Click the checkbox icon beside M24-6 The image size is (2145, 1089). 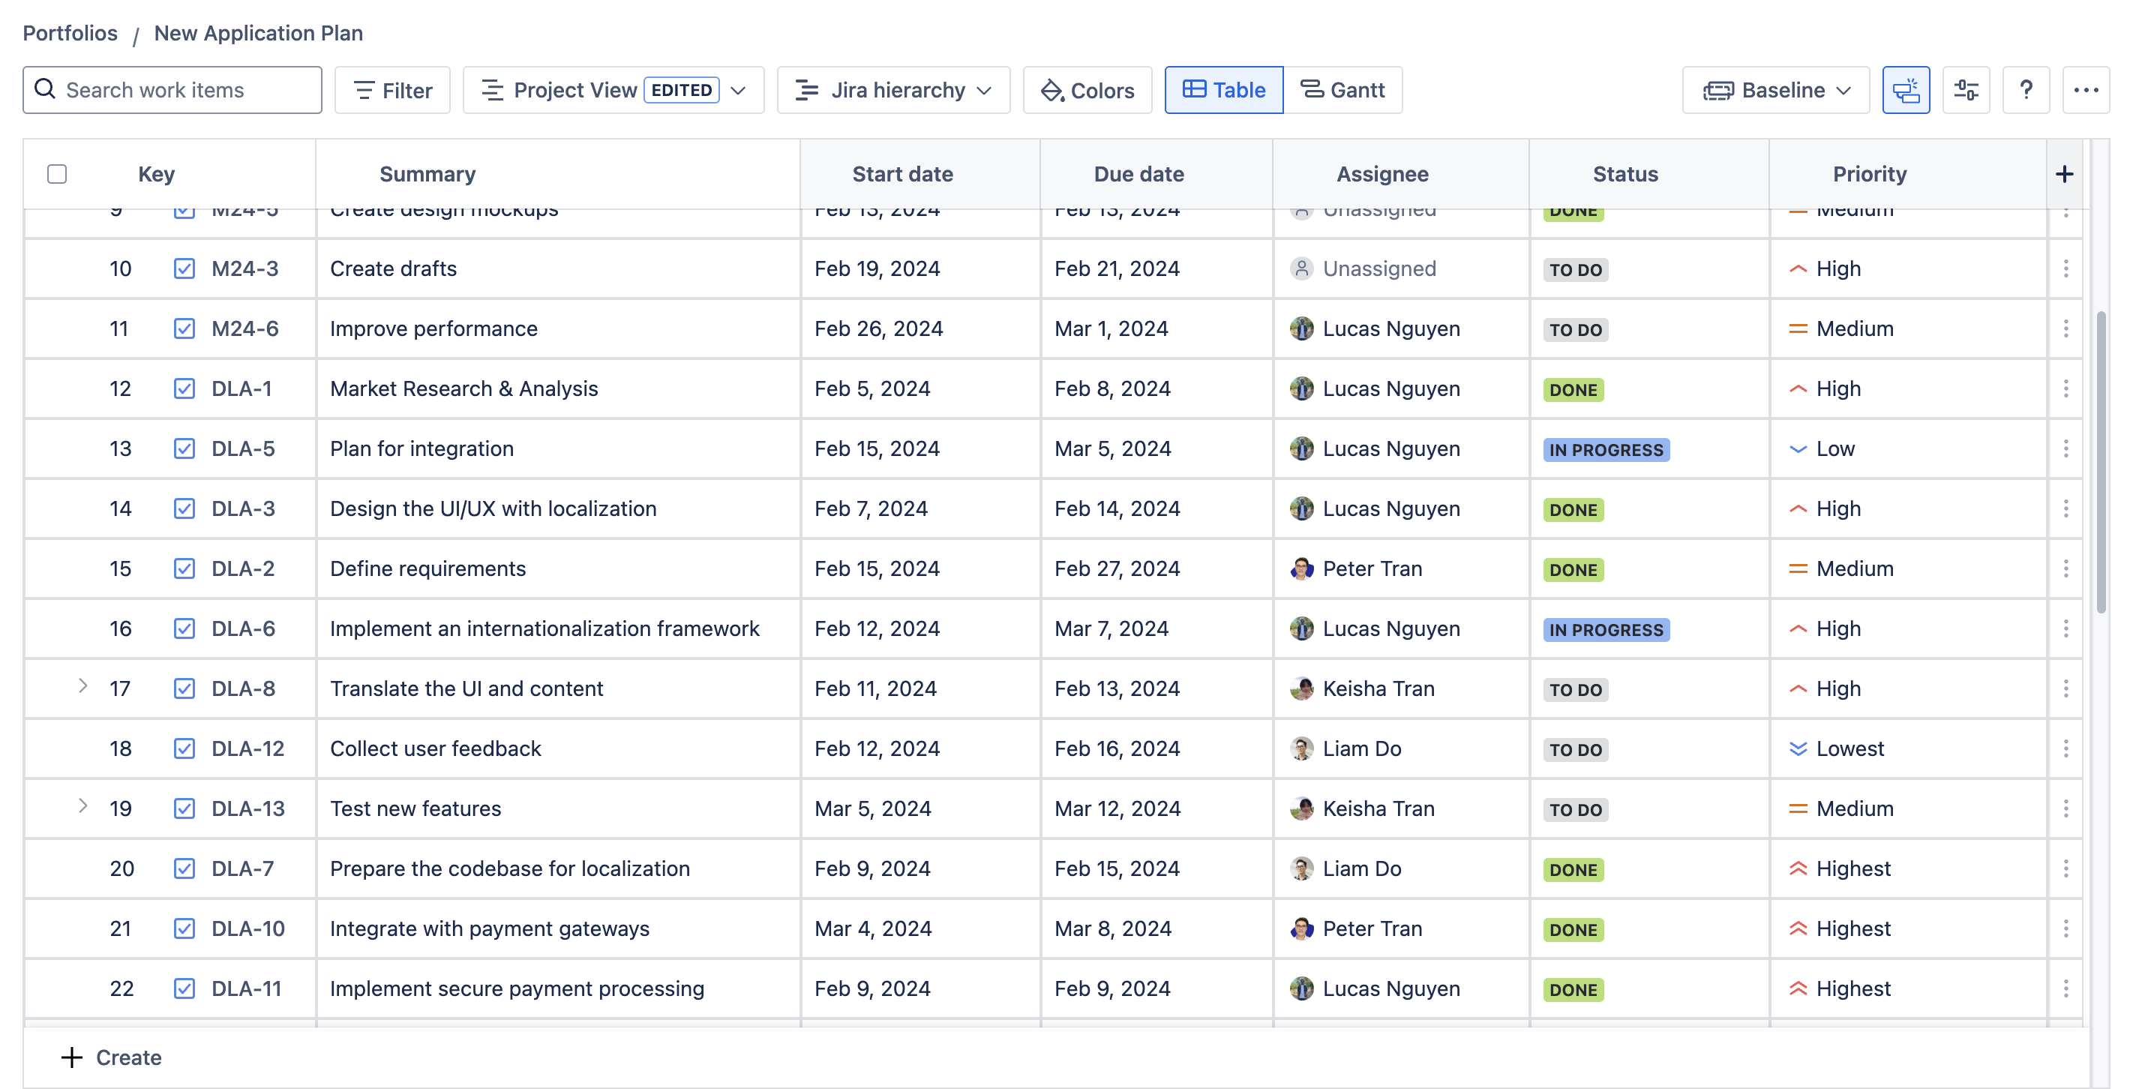coord(184,328)
